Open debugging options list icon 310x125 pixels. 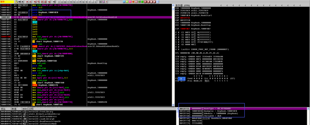coord(100,2)
